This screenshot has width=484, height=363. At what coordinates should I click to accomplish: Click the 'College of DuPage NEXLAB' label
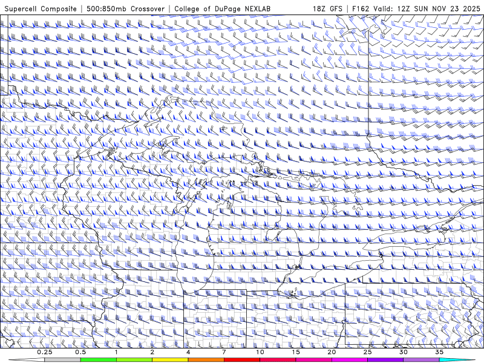(x=222, y=8)
